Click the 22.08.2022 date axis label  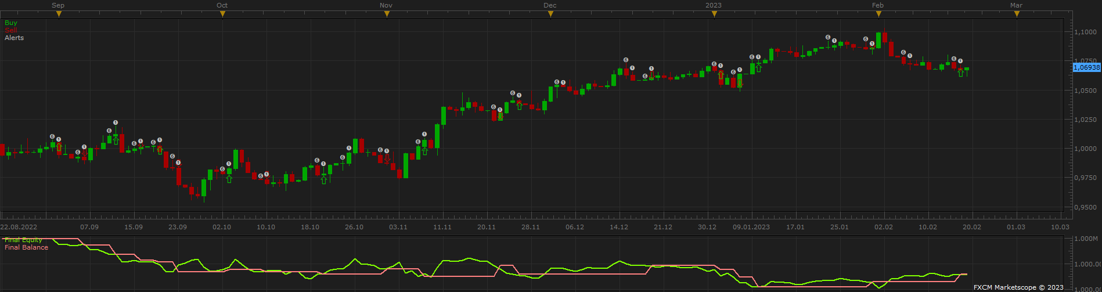click(19, 227)
